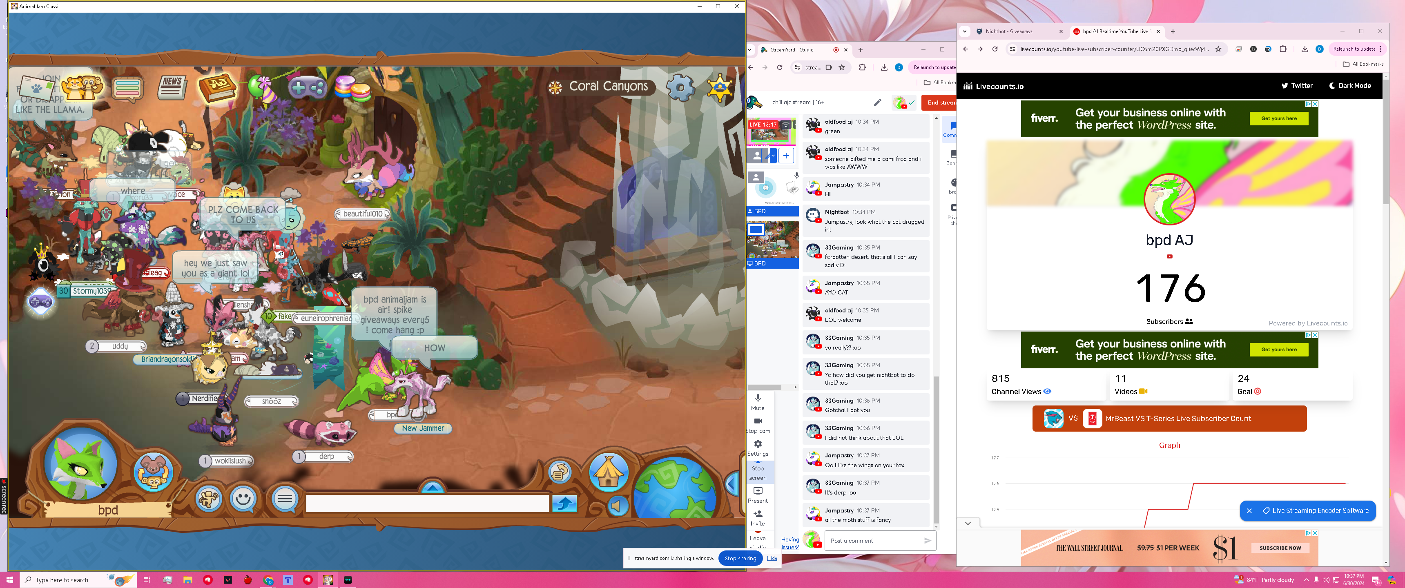
Task: Open a new tab in the Livecounts browser
Action: pos(1173,31)
